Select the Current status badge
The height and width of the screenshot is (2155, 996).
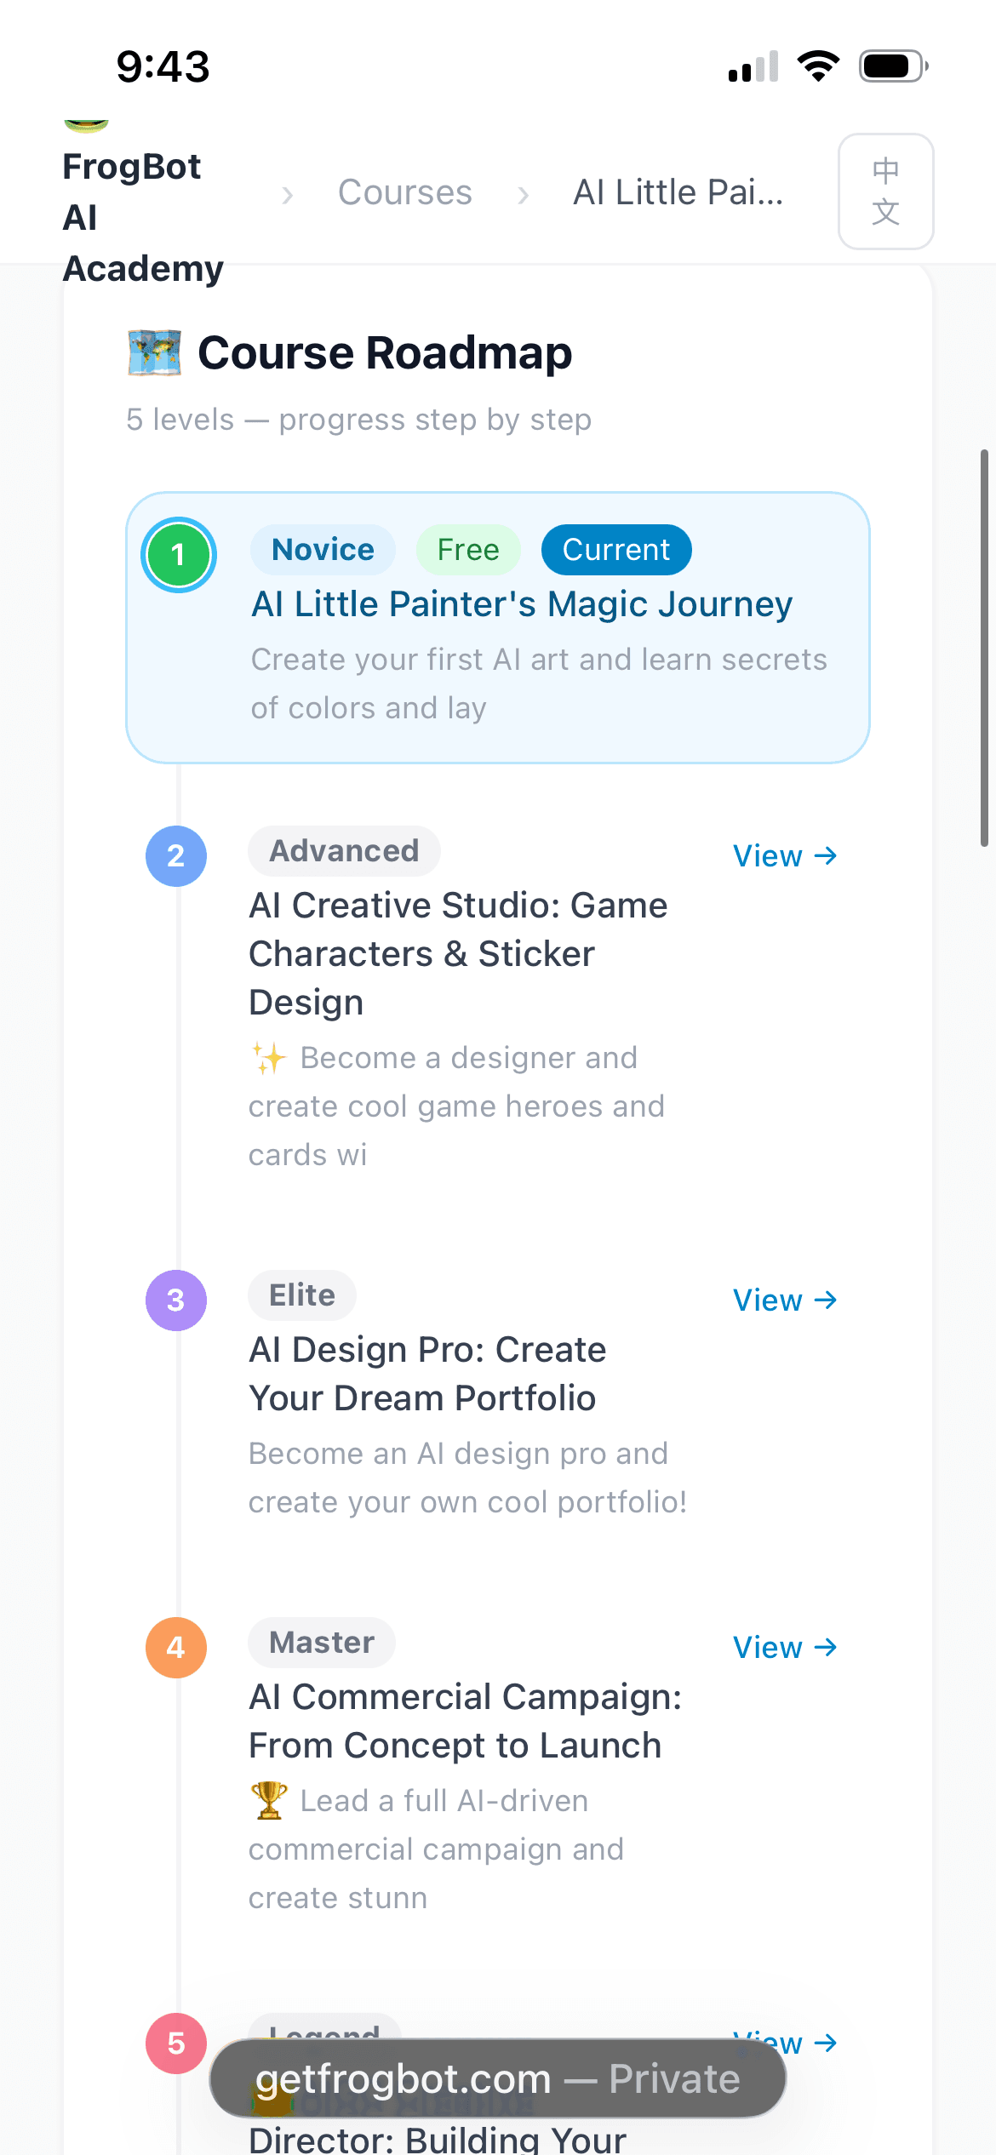tap(615, 549)
